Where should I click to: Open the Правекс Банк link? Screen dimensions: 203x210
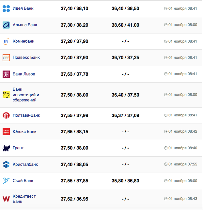pos(26,58)
